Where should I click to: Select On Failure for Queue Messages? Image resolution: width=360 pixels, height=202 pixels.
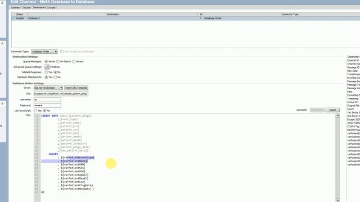58,62
